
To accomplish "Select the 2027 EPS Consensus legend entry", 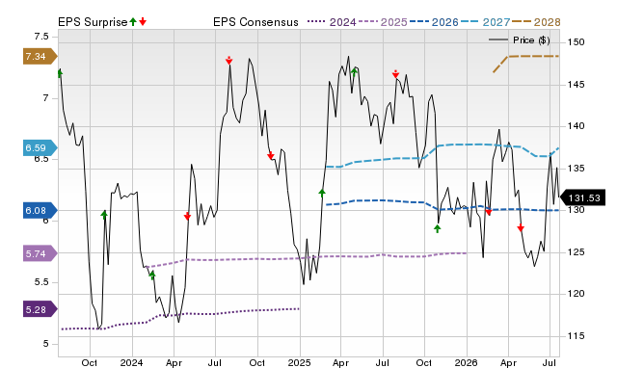I will [x=485, y=22].
